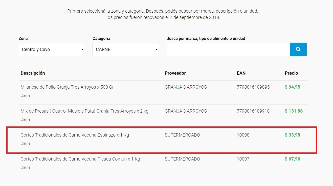Focus the brand, food or unit search field
333x186 pixels.
(228, 49)
